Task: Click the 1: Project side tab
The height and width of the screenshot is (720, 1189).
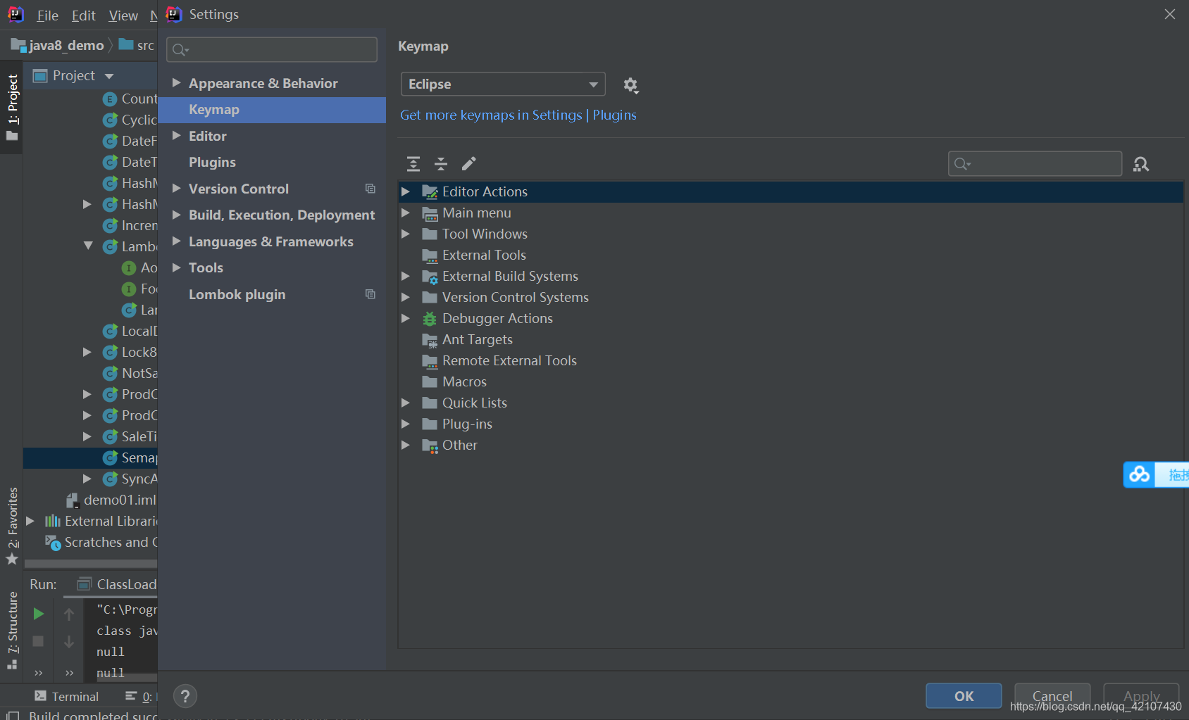Action: click(x=13, y=107)
